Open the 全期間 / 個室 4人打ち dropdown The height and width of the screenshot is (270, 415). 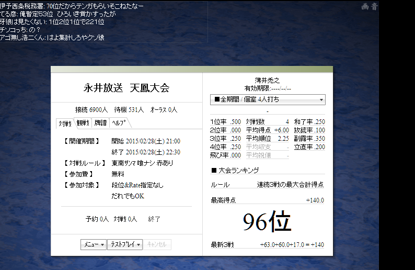click(268, 99)
